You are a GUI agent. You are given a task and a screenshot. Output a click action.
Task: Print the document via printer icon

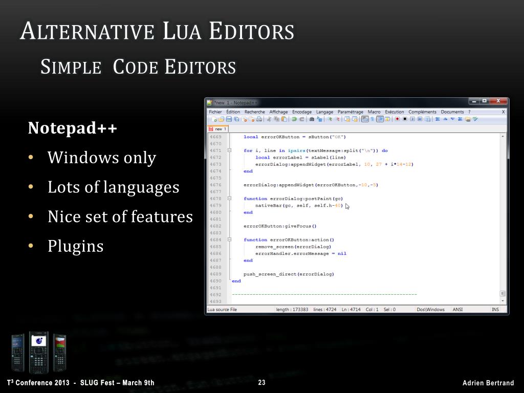(x=259, y=119)
